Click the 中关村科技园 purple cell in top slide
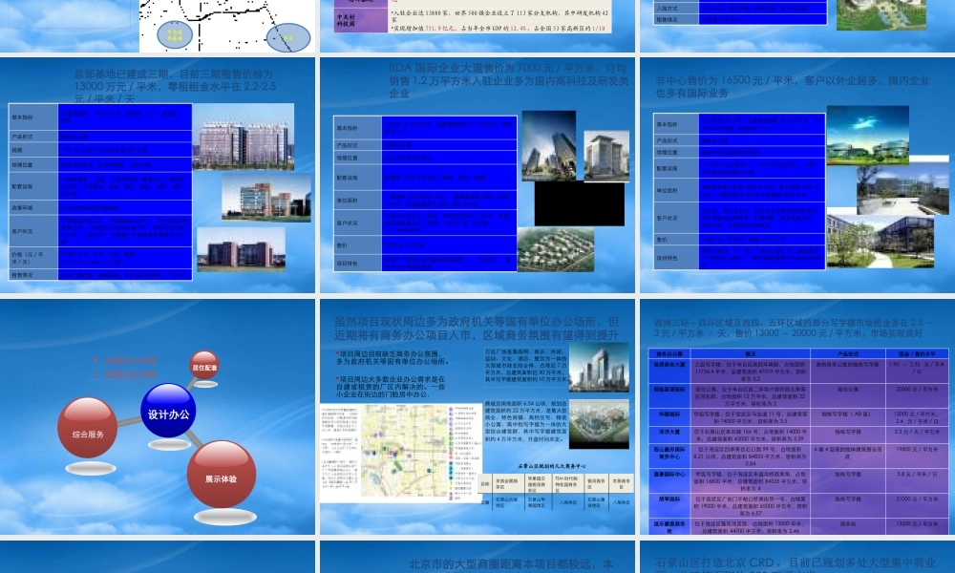The image size is (955, 573). tap(362, 20)
